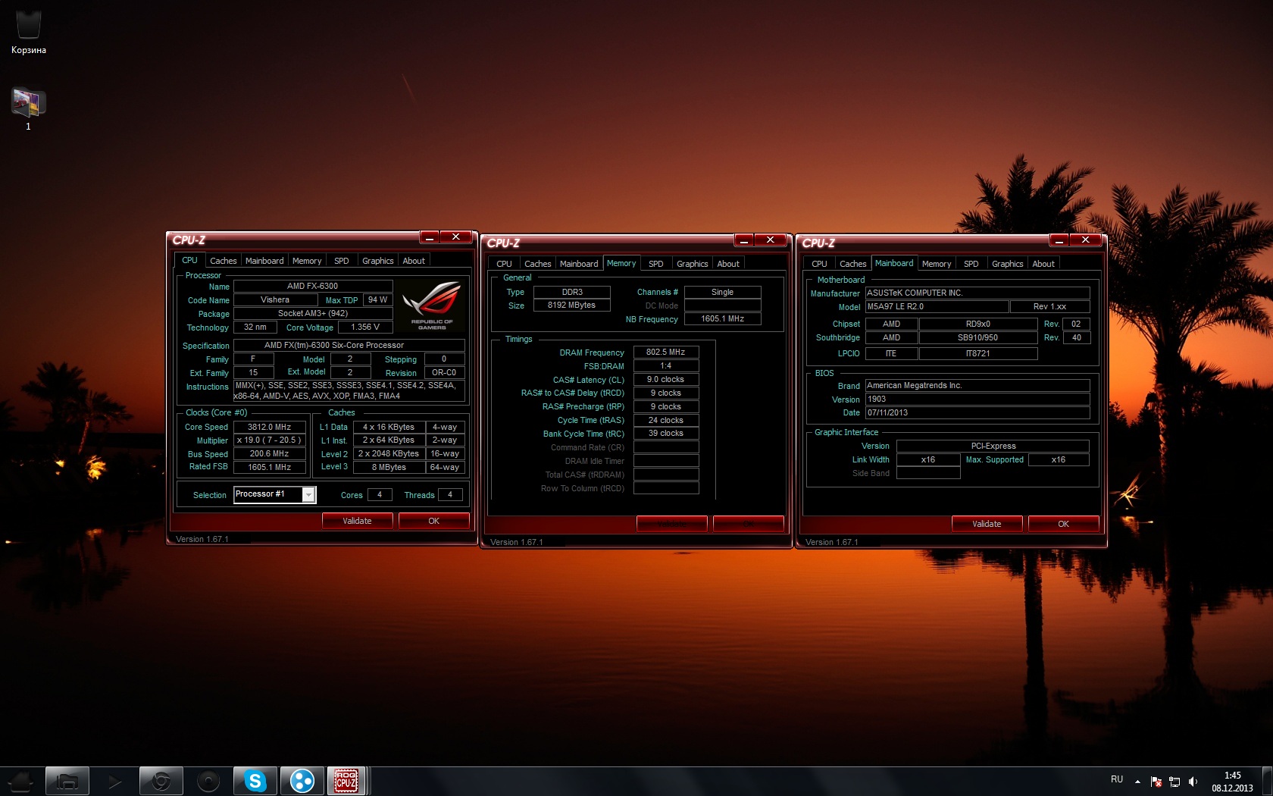
Task: Open the Start menu from the taskbar
Action: [20, 781]
